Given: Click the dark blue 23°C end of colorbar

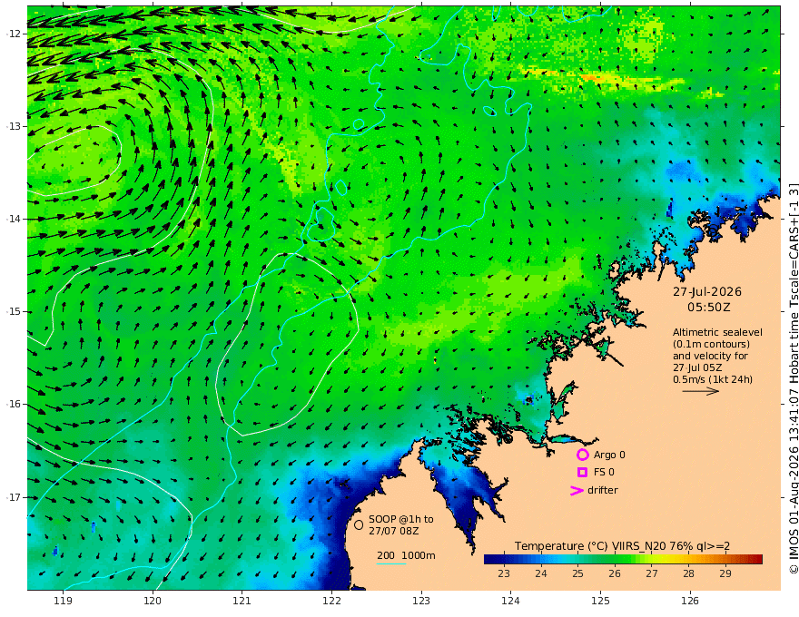Looking at the screenshot, I should coord(489,559).
